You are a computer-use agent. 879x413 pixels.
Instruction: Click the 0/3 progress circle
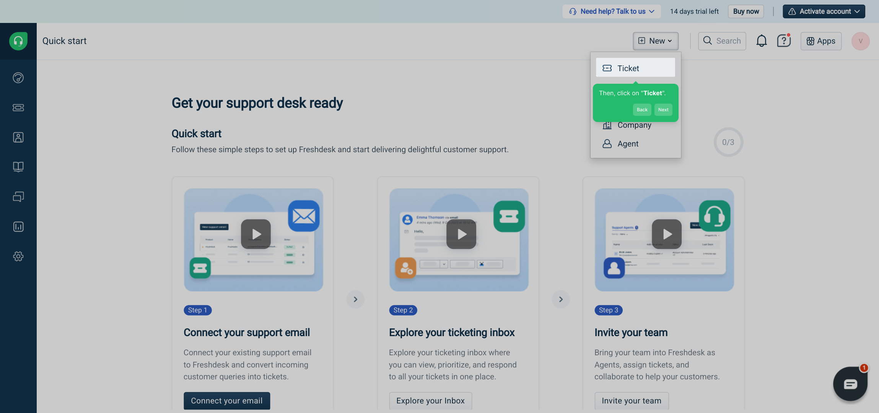(x=728, y=142)
